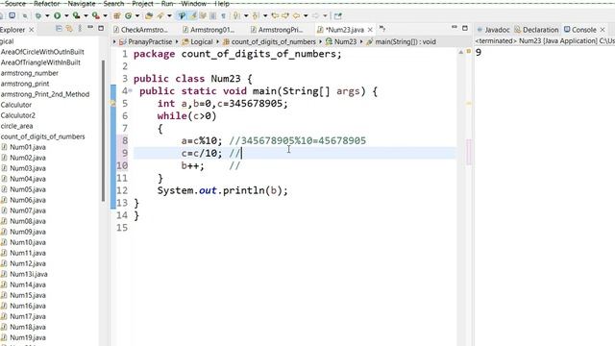
Task: Show hidden editor tabs list
Action: pos(382,29)
